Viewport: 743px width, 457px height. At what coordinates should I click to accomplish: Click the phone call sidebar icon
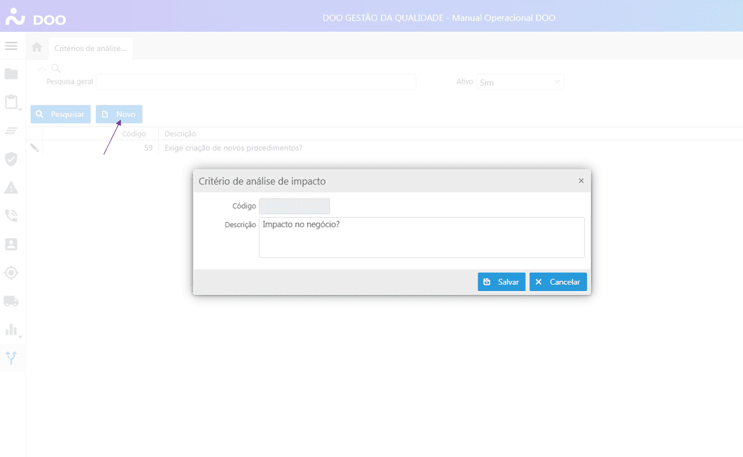coord(11,216)
